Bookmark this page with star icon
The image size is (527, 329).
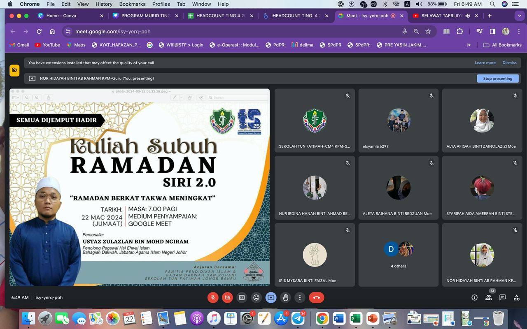tap(428, 31)
